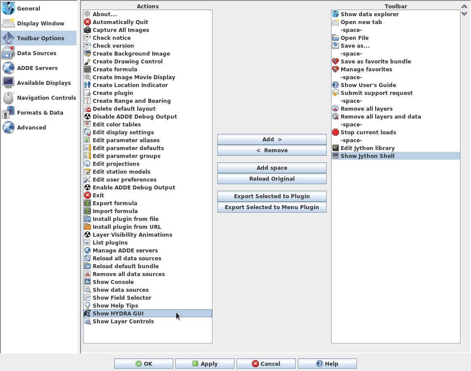Click the red X icon beside Exit
The height and width of the screenshot is (371, 471).
87,195
